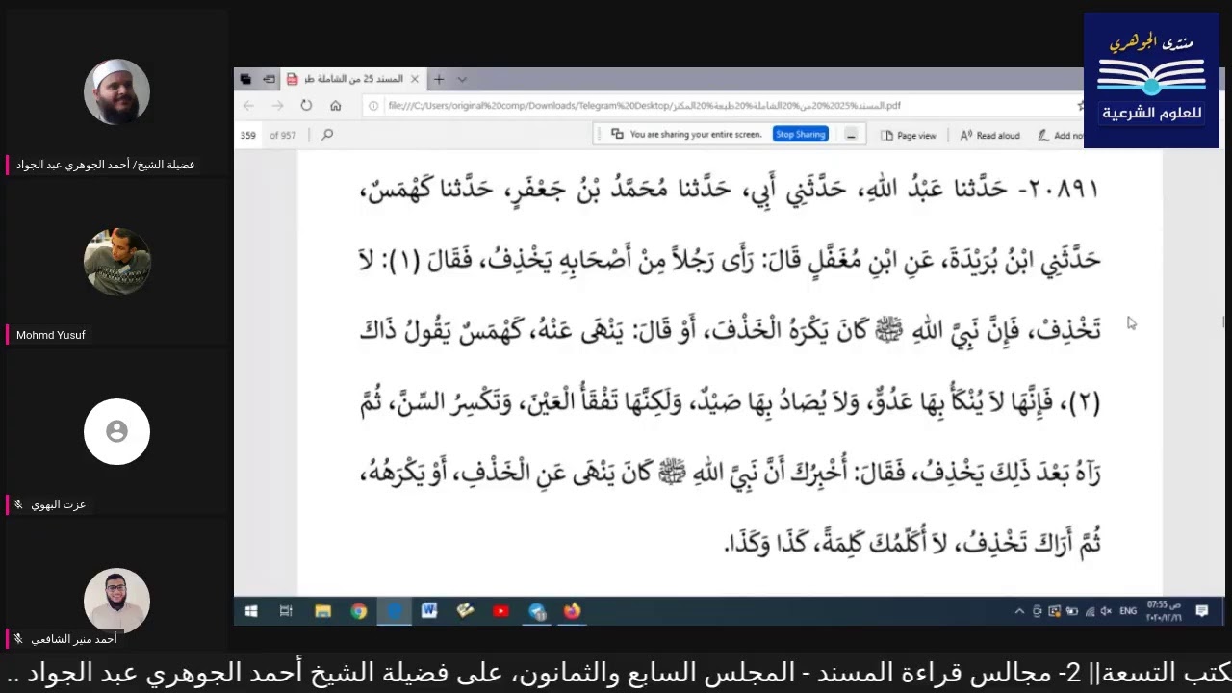Click the network tray icon
This screenshot has width=1232, height=693.
[x=1090, y=611]
